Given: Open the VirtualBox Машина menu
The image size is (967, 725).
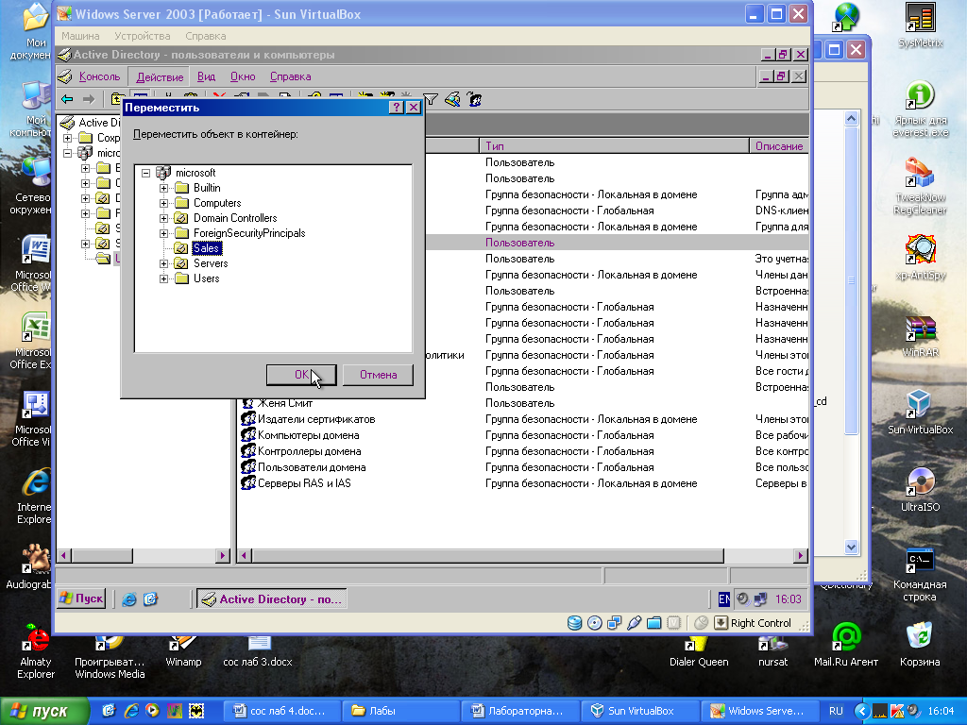Looking at the screenshot, I should pyautogui.click(x=80, y=37).
